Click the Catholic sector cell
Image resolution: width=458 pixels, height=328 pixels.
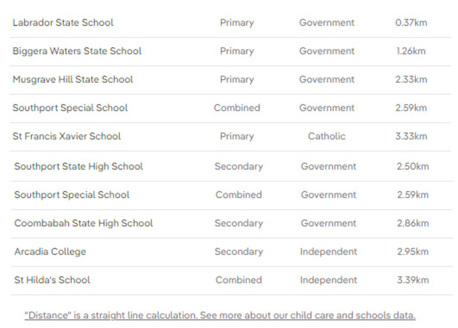(327, 136)
